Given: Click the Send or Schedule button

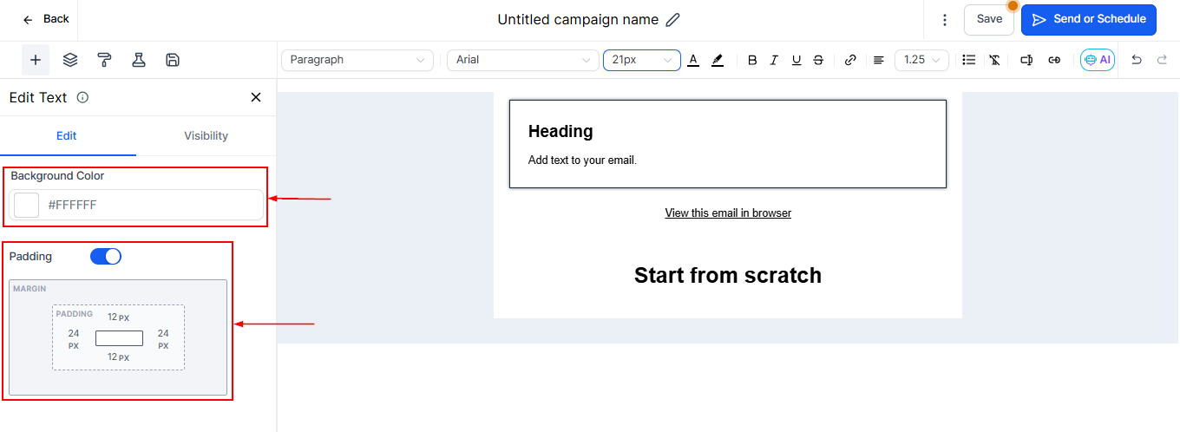Looking at the screenshot, I should (1088, 19).
